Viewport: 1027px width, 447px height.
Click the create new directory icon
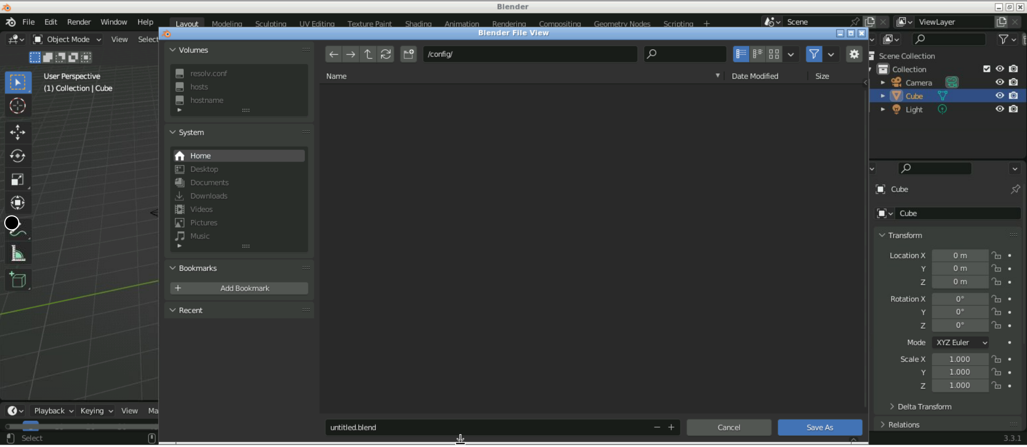click(409, 54)
